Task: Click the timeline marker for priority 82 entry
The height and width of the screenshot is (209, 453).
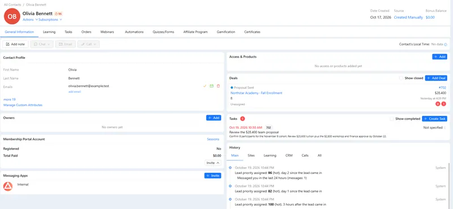Action: pos(230,186)
